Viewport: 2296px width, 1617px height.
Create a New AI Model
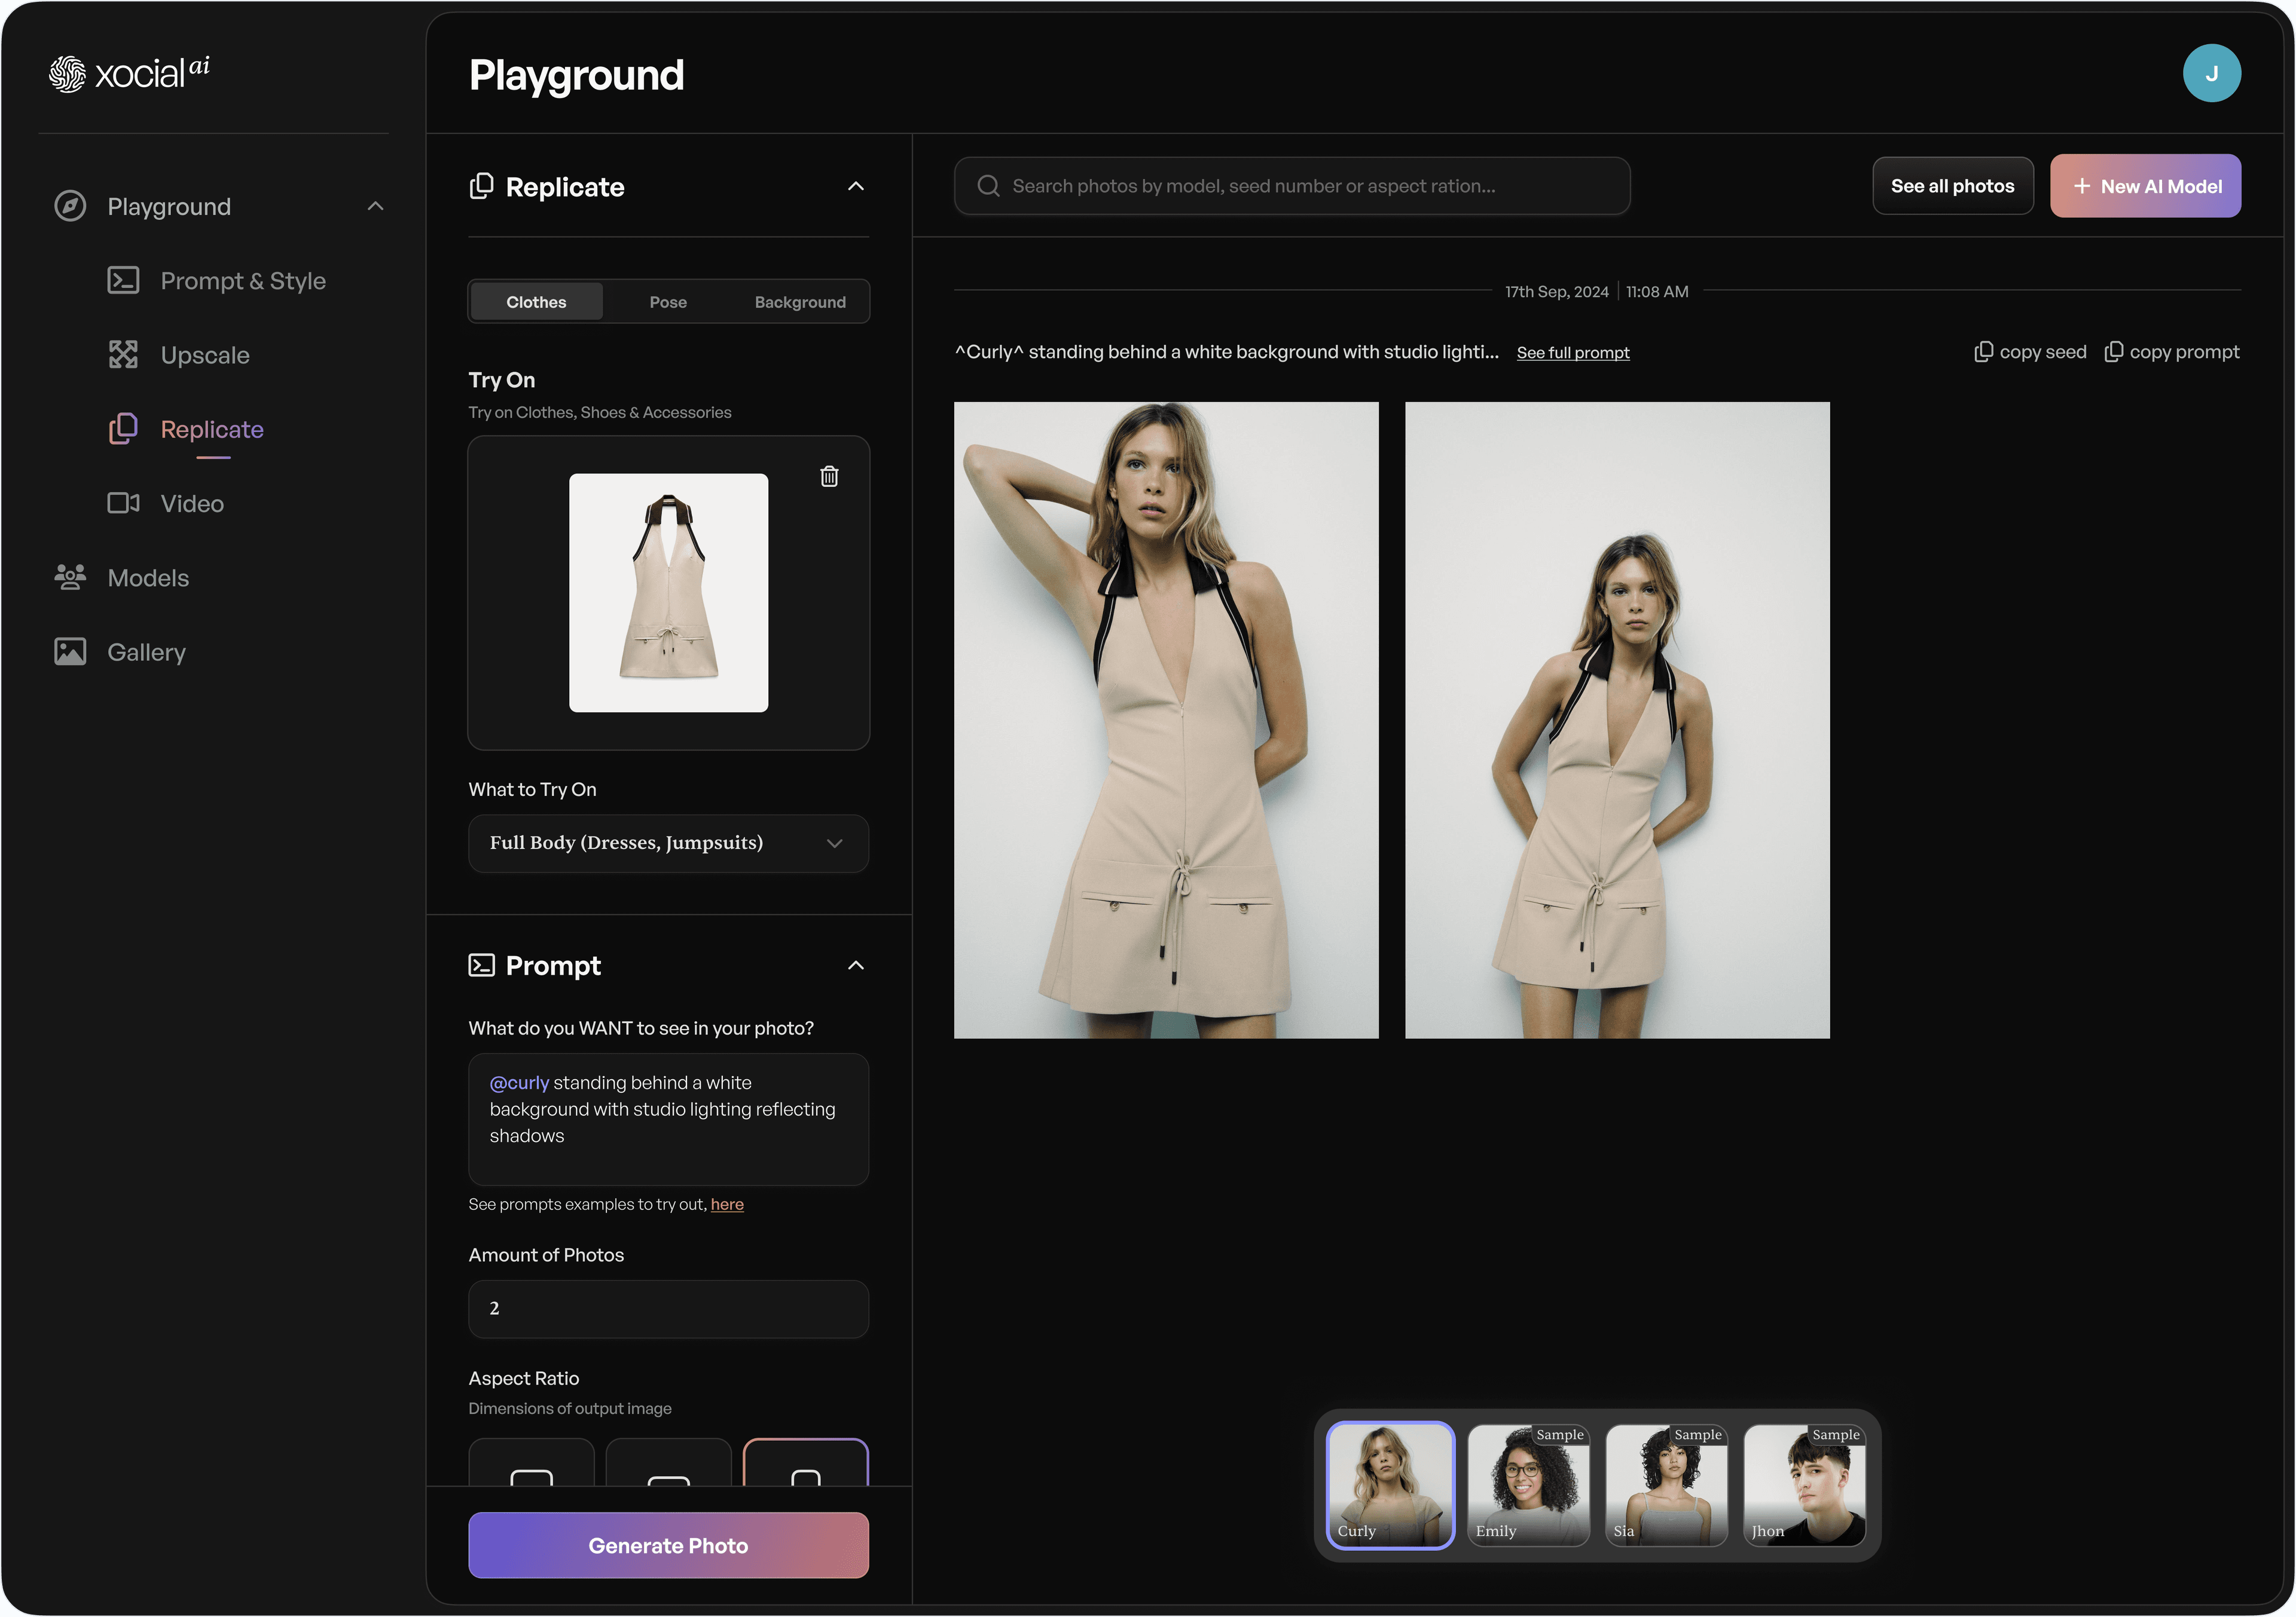coord(2145,186)
